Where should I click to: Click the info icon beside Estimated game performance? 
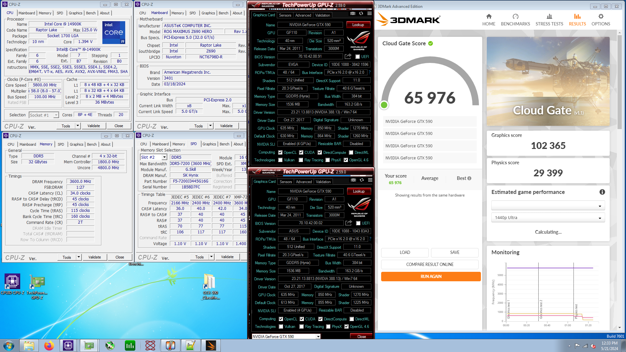(x=602, y=192)
